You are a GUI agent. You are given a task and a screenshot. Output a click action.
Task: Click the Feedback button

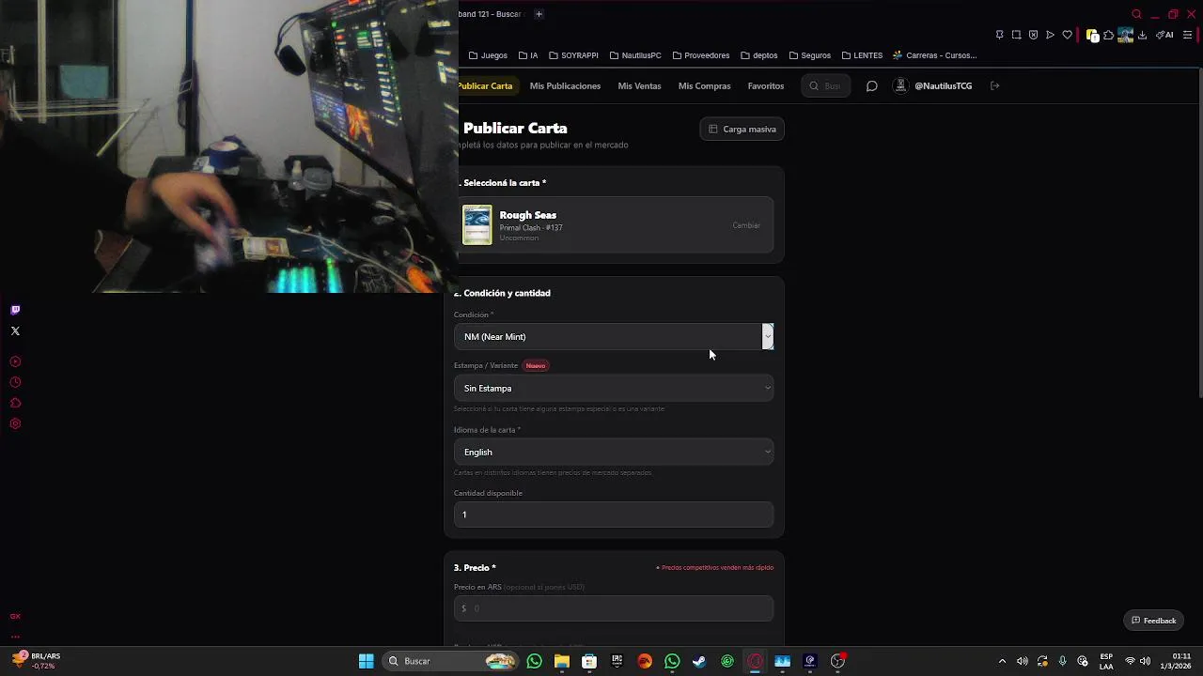(1153, 621)
